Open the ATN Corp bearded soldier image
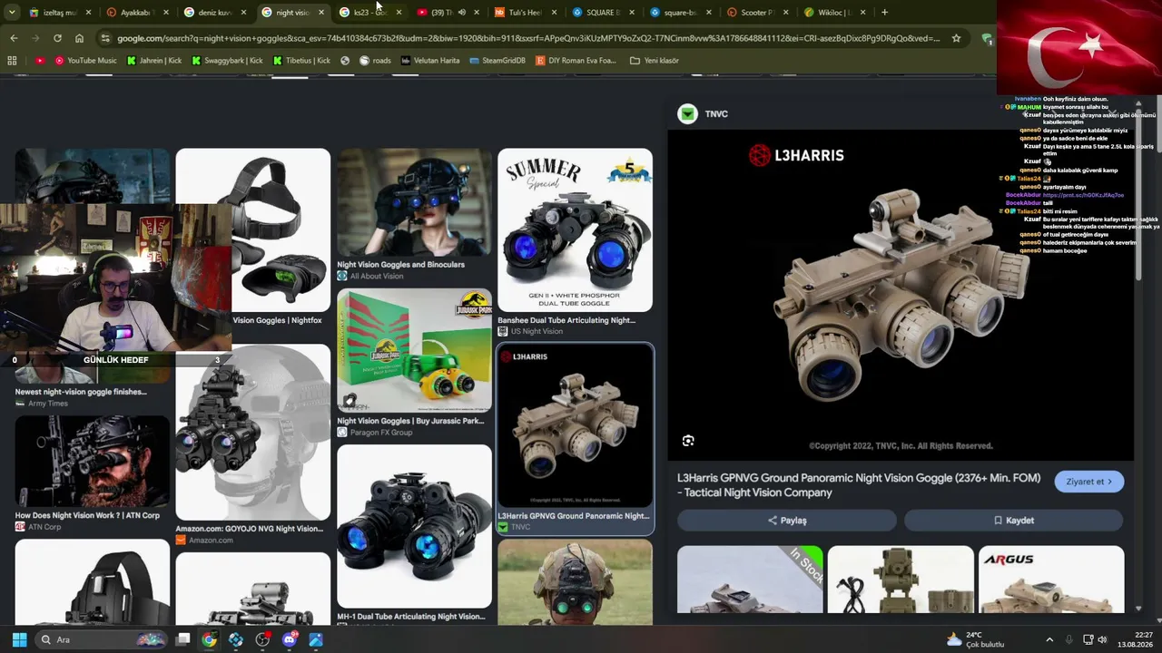 (92, 461)
